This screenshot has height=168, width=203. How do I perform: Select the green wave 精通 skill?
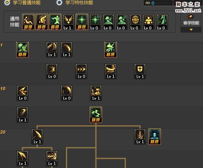(x=96, y=115)
